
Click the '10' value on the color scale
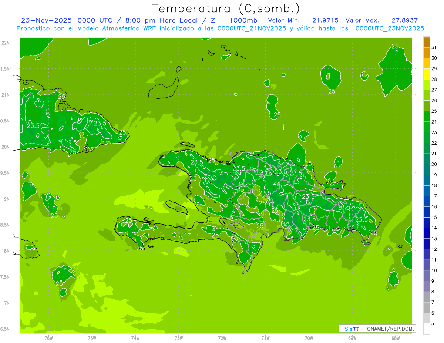[x=434, y=270]
